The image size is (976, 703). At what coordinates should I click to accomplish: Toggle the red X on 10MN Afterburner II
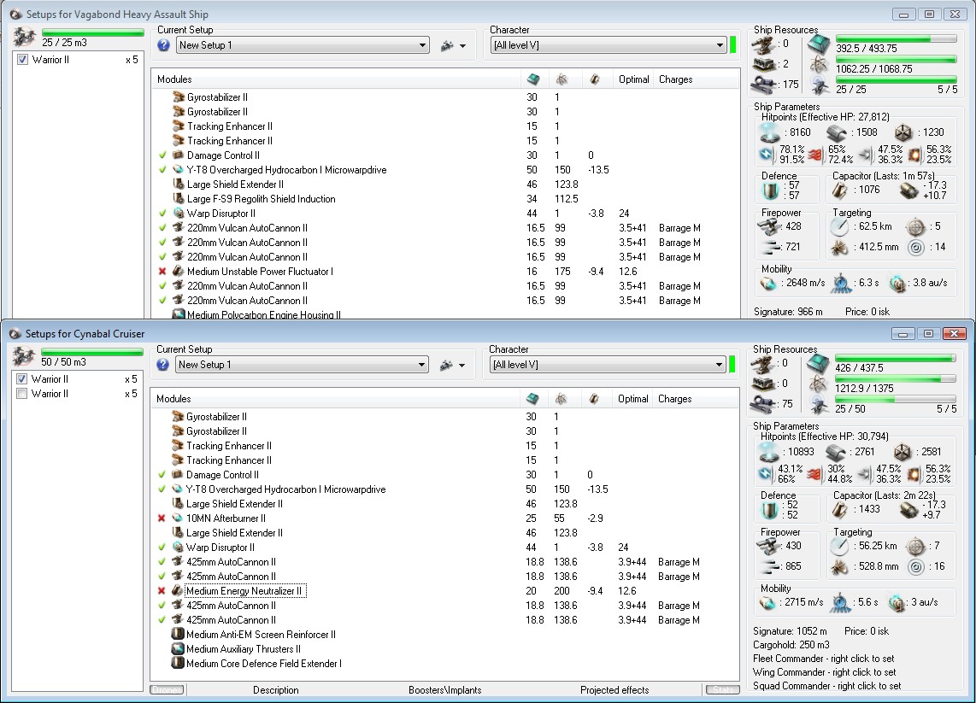162,518
